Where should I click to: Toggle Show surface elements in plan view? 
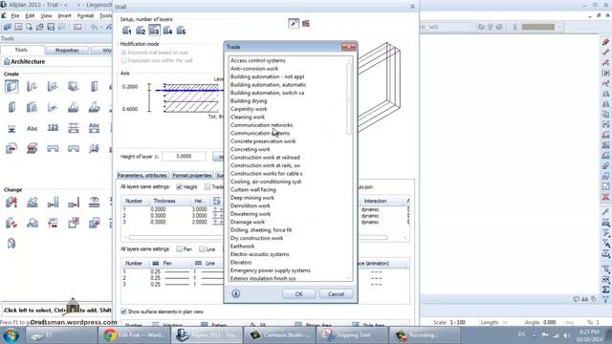tap(123, 312)
